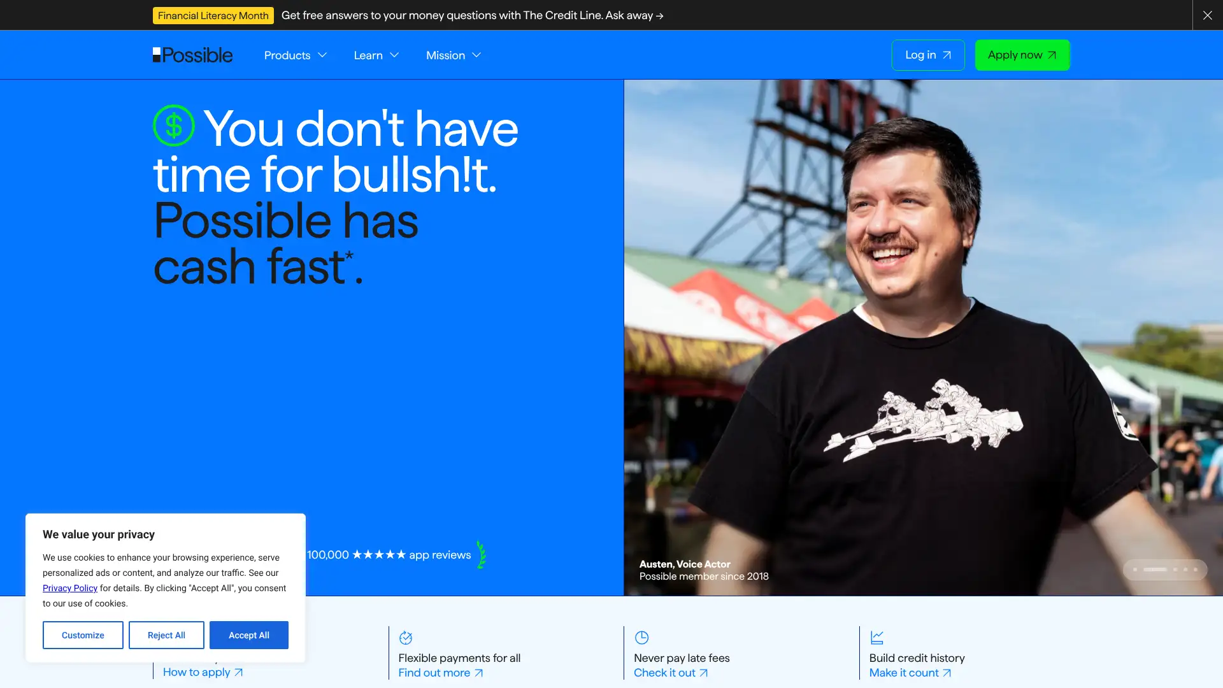The height and width of the screenshot is (688, 1223).
Task: Click the Possible logo in the navigation bar
Action: coord(192,55)
